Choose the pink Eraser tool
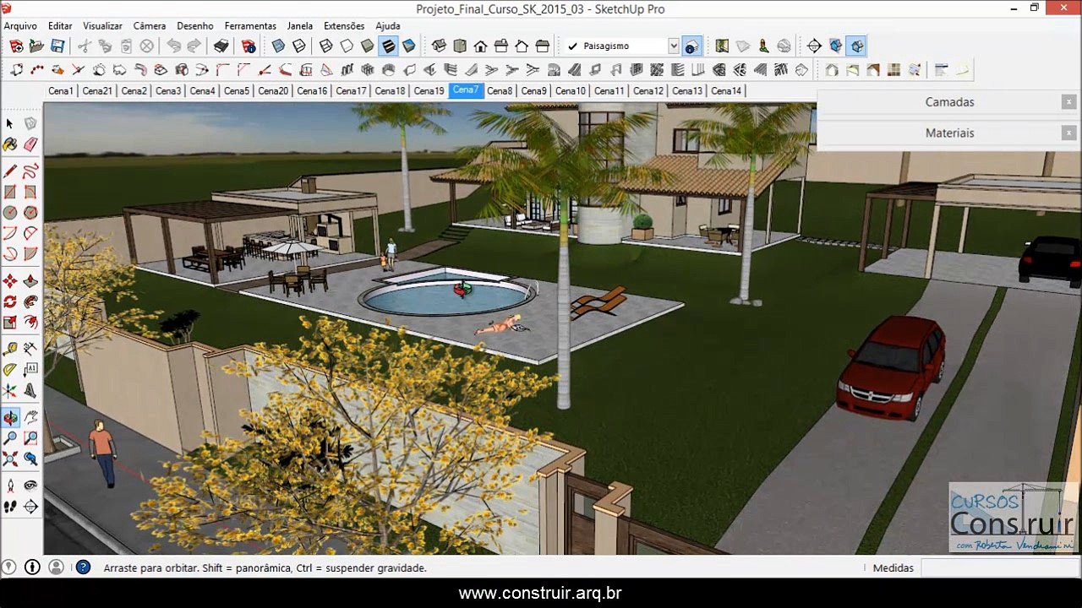This screenshot has width=1082, height=608. pyautogui.click(x=30, y=145)
